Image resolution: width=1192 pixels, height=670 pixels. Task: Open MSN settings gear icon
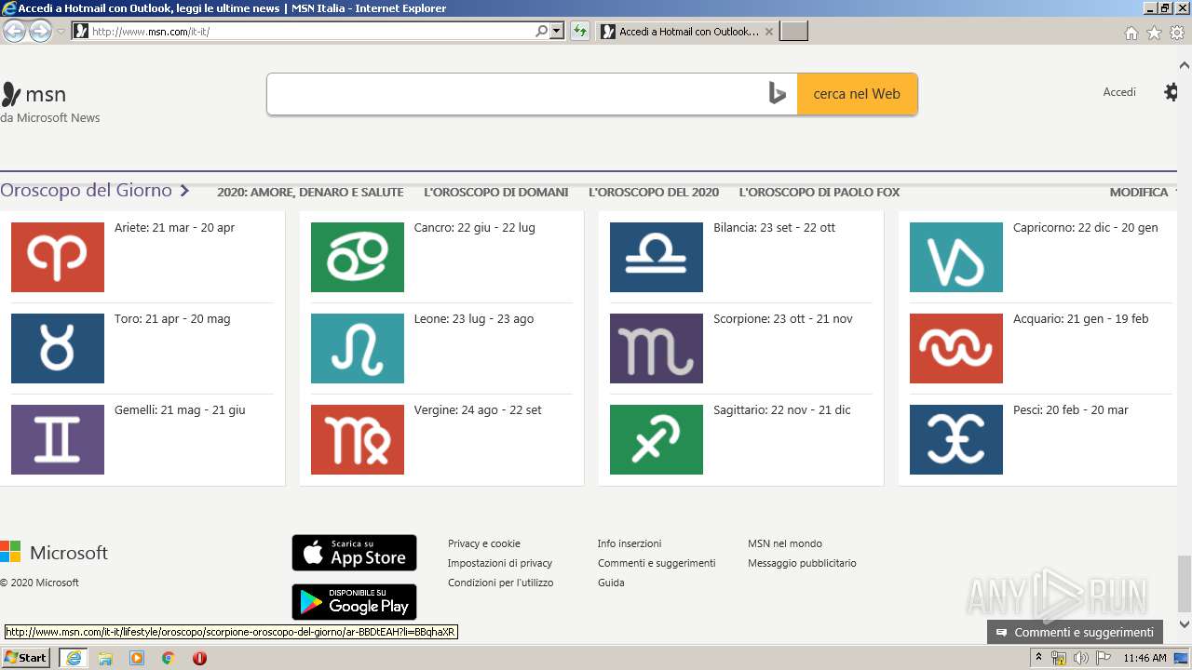tap(1172, 92)
